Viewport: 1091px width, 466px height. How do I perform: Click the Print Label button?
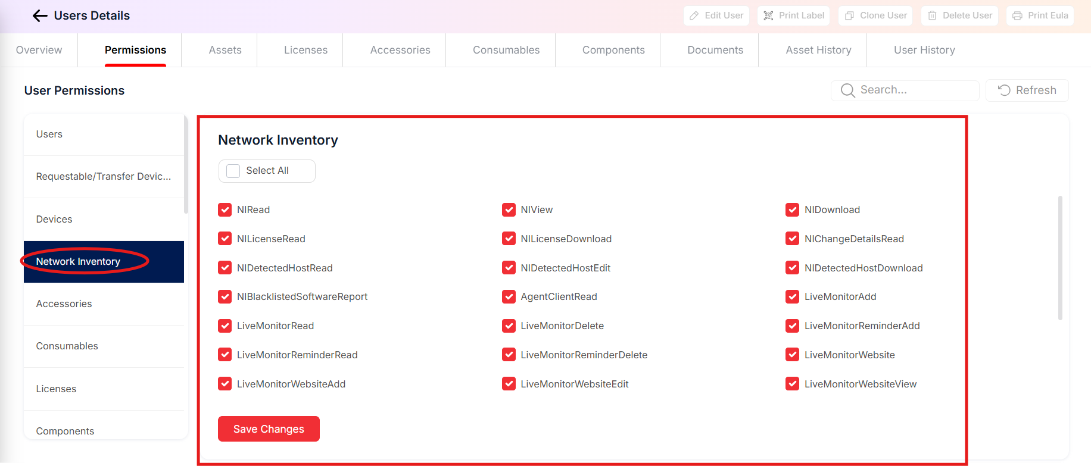(x=794, y=15)
